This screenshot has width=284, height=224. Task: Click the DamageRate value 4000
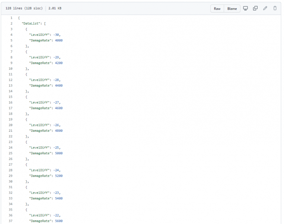[x=58, y=40]
